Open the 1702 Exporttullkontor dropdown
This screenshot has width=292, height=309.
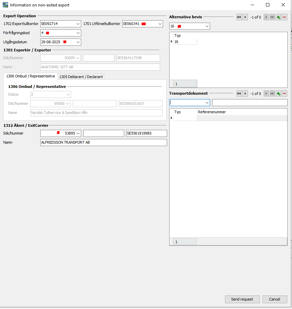click(78, 24)
